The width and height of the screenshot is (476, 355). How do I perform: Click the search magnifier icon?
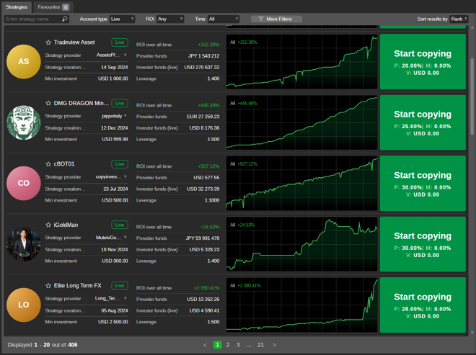click(x=65, y=19)
